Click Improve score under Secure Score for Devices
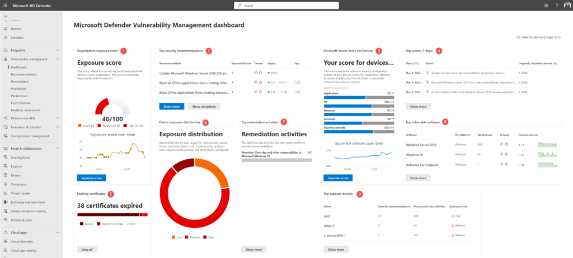 click(338, 178)
